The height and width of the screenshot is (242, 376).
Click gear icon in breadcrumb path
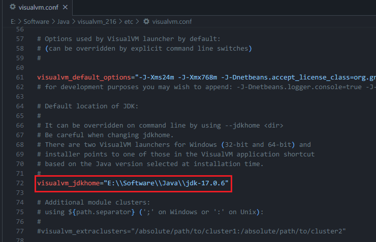tap(146, 21)
